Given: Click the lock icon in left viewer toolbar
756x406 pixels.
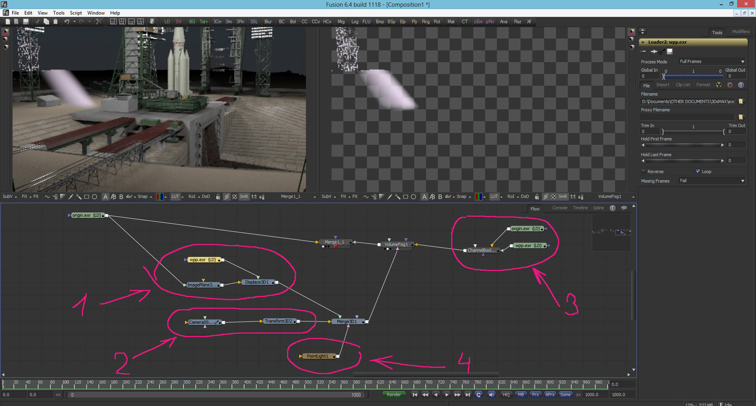Looking at the screenshot, I should tap(218, 197).
